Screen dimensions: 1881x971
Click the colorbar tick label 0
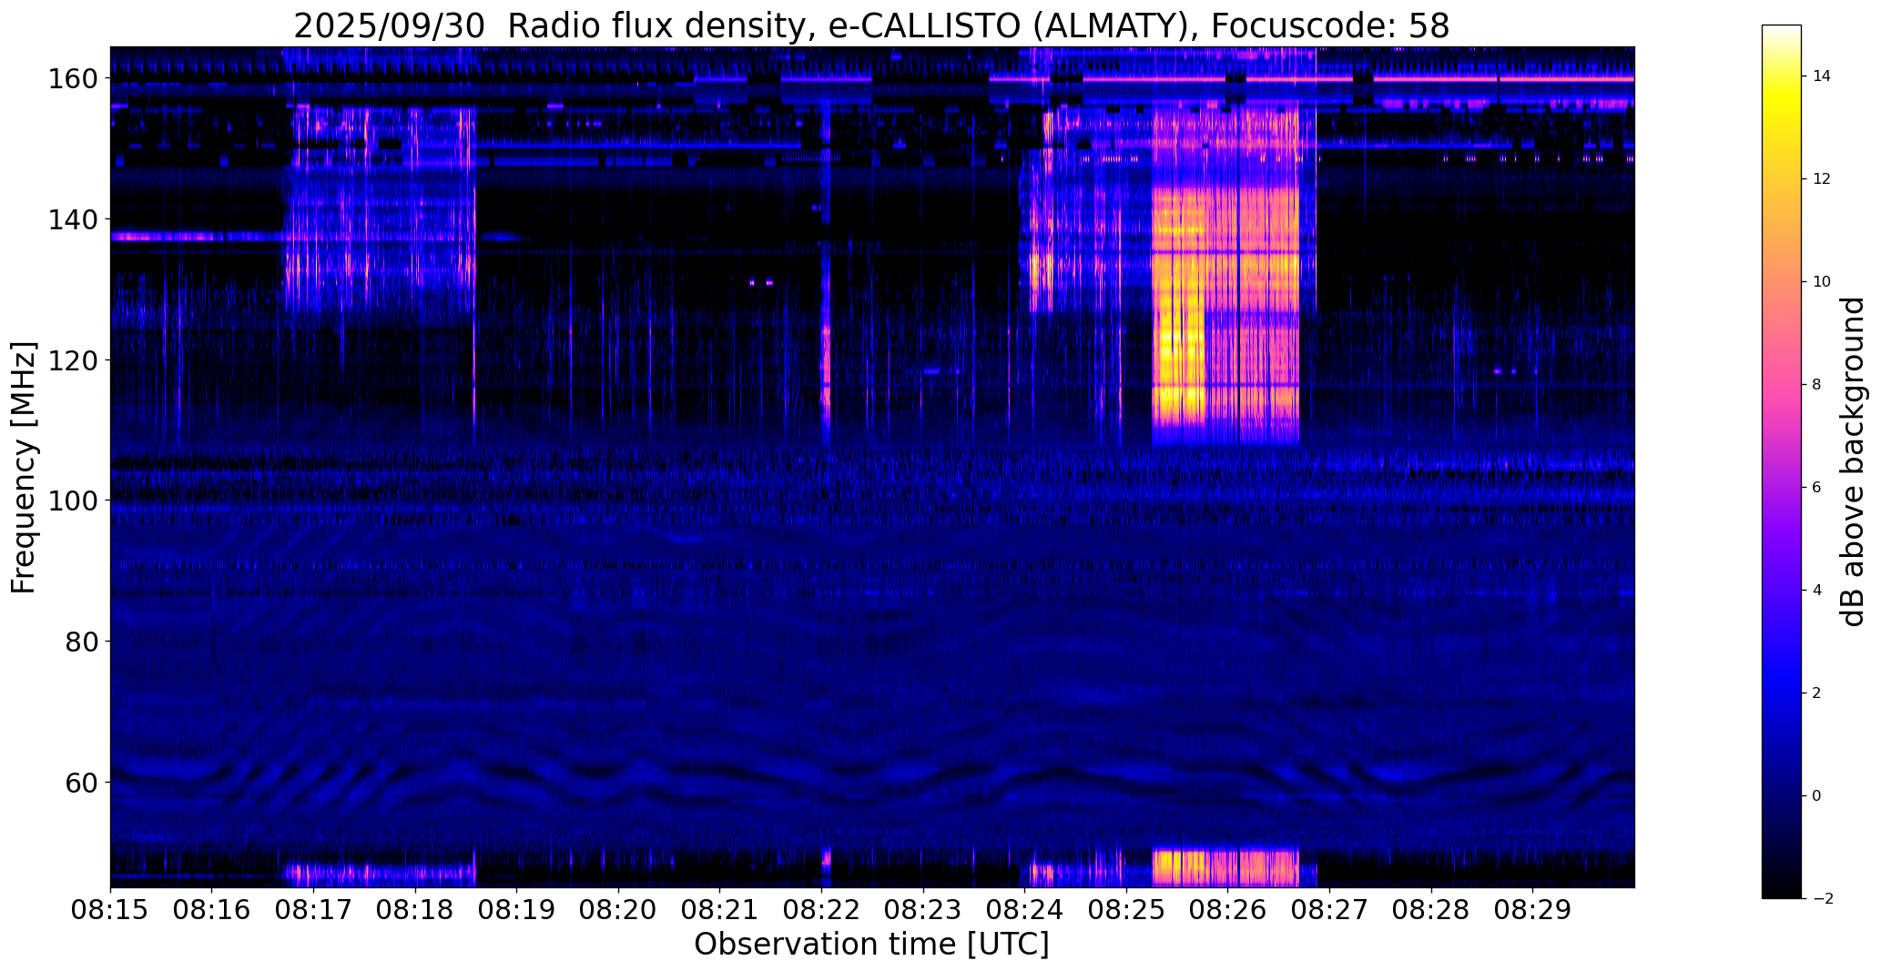1816,796
